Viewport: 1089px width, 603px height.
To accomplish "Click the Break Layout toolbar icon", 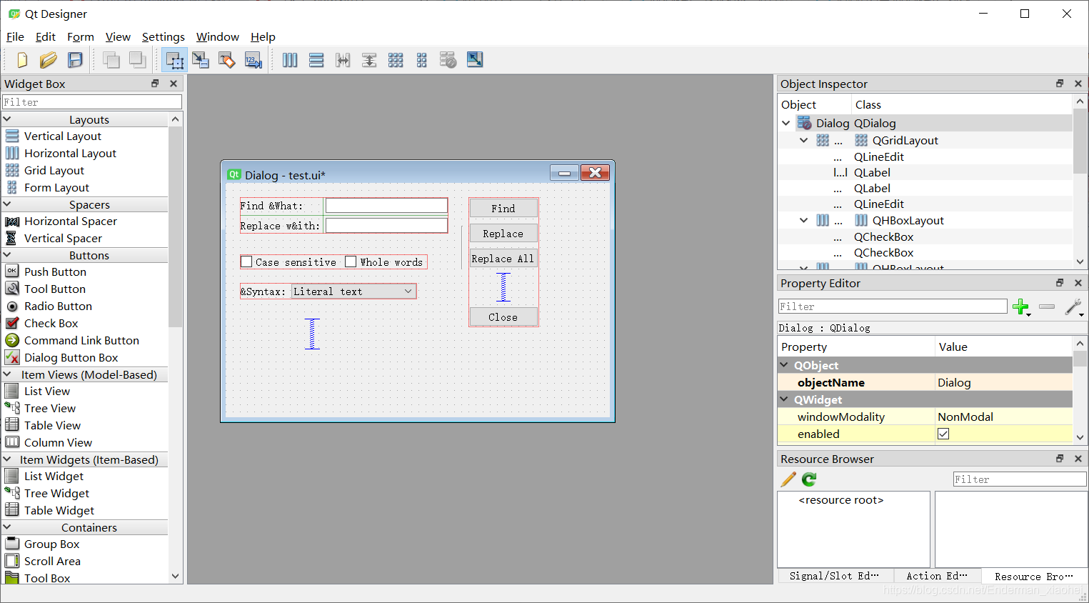I will (448, 60).
